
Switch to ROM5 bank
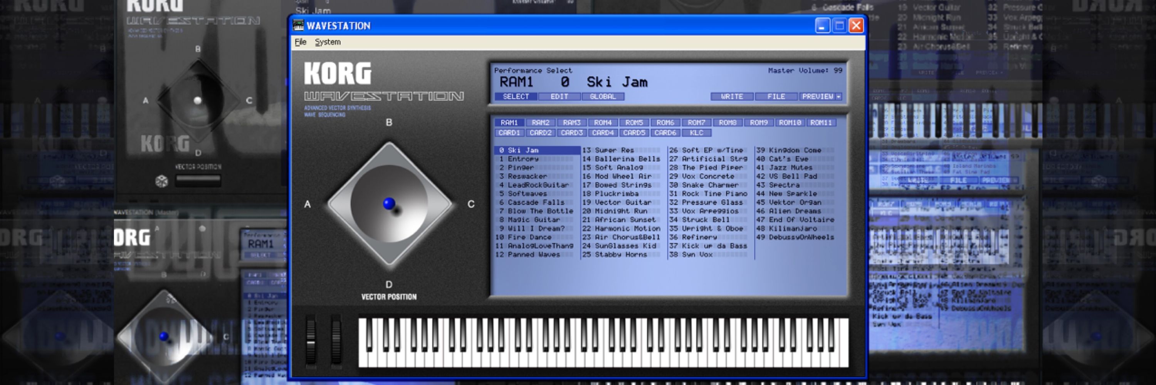coord(634,122)
